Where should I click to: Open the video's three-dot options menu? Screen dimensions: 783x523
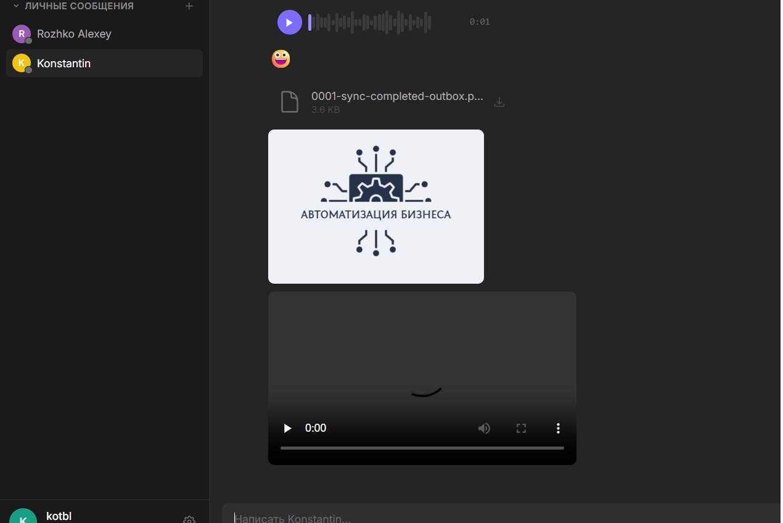[x=558, y=428]
